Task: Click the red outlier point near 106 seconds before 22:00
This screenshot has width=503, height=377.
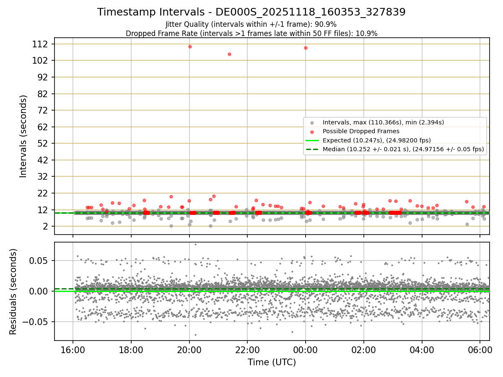Action: coord(229,54)
